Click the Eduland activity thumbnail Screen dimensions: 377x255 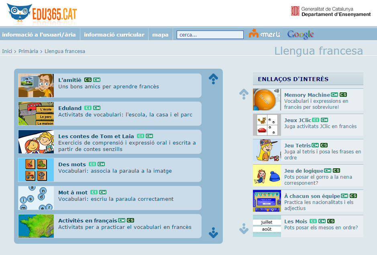click(x=36, y=114)
